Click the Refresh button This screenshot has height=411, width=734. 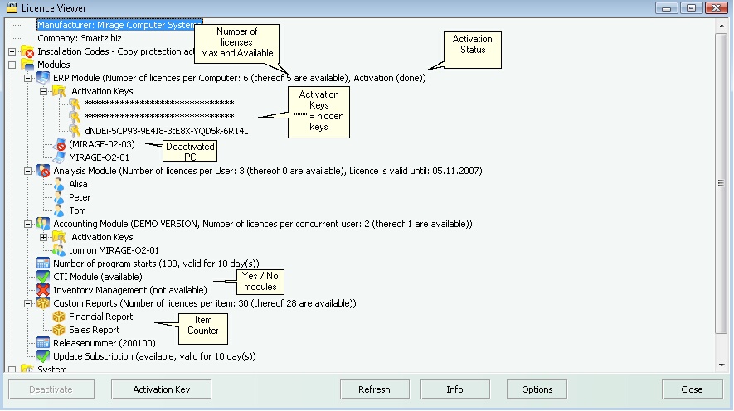[x=374, y=389]
